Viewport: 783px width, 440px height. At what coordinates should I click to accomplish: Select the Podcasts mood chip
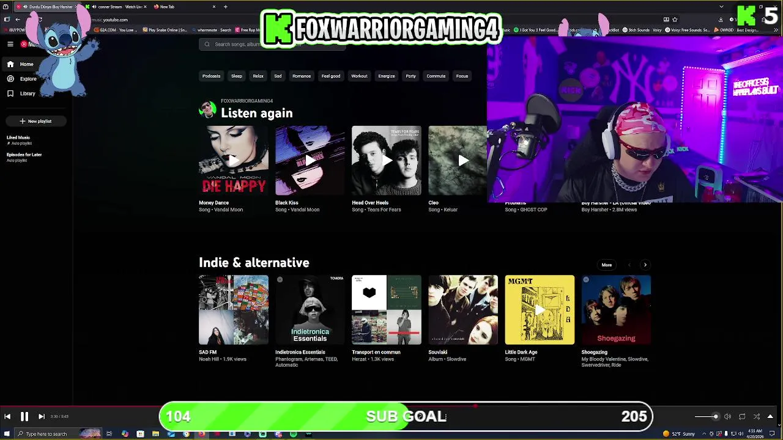point(211,76)
